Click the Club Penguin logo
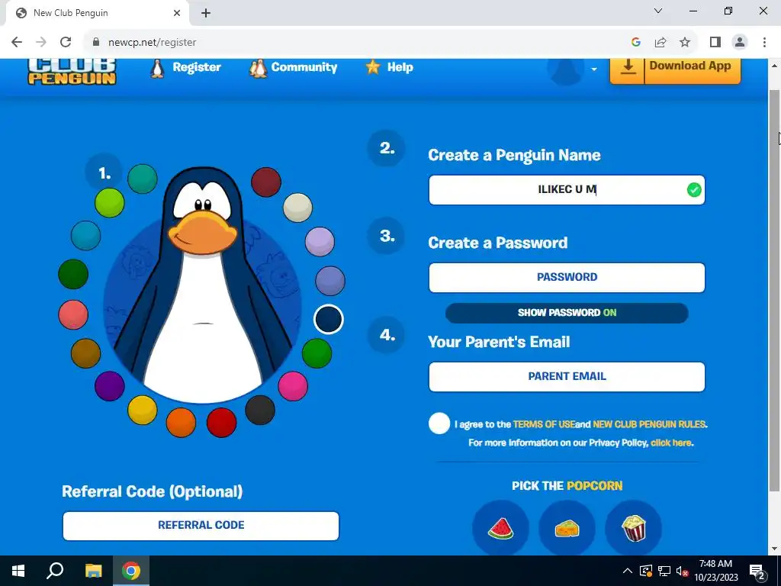 pyautogui.click(x=72, y=71)
